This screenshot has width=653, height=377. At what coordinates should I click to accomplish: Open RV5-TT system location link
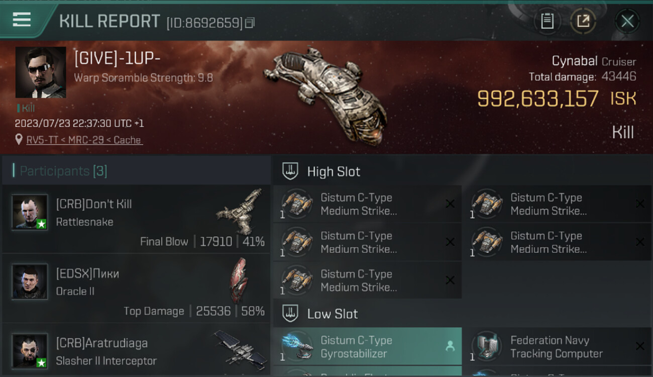coord(42,140)
